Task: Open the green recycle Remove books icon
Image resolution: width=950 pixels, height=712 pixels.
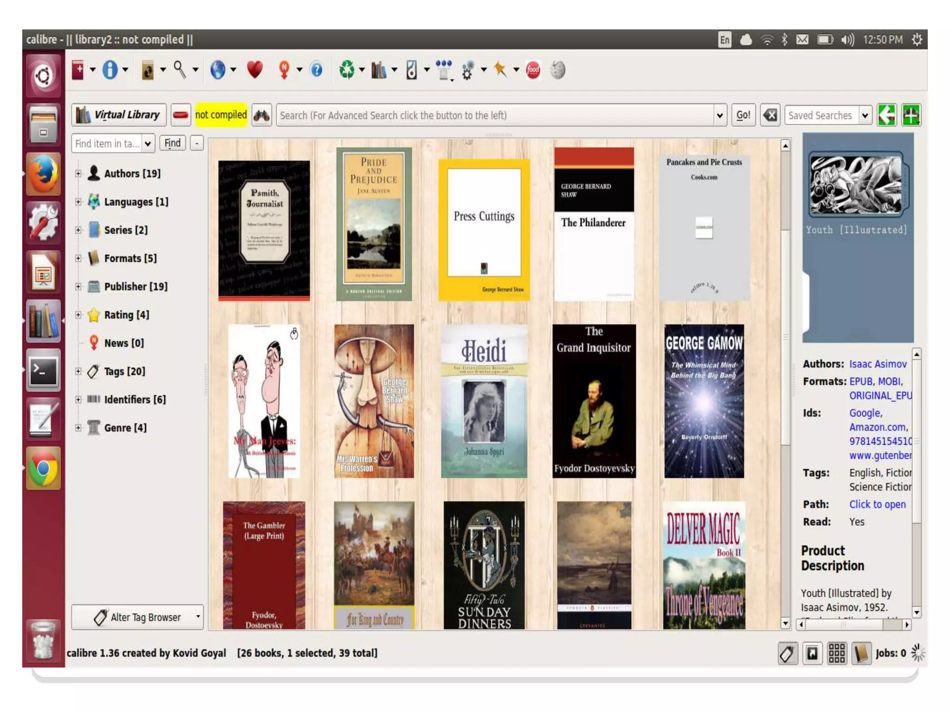Action: pos(347,70)
